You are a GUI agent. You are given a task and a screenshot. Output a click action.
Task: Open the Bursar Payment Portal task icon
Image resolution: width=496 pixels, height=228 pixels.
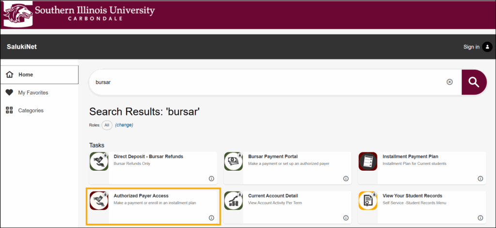[x=233, y=161]
